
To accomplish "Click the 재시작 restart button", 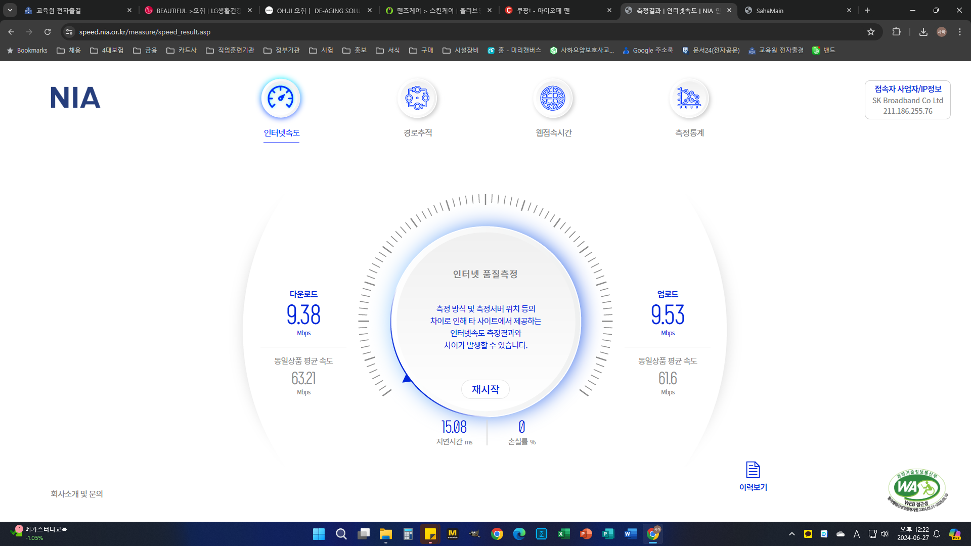I will click(485, 389).
